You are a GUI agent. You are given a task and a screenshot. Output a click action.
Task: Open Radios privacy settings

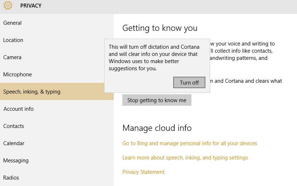[57, 178]
